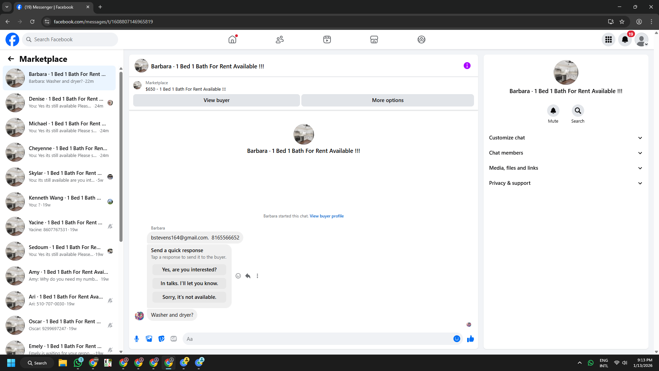Select quick reply 'Sorry, it's not available.'

[189, 297]
